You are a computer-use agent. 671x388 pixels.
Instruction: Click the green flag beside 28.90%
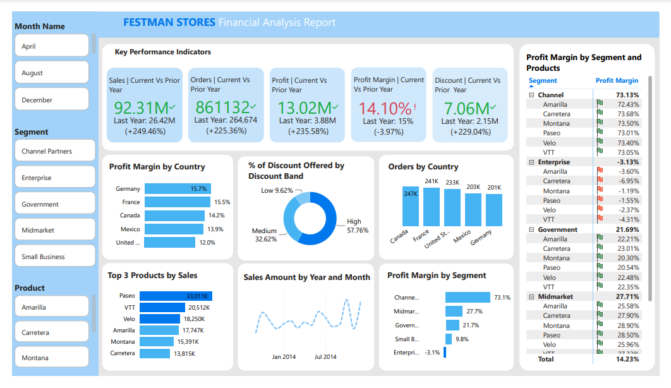coord(600,324)
